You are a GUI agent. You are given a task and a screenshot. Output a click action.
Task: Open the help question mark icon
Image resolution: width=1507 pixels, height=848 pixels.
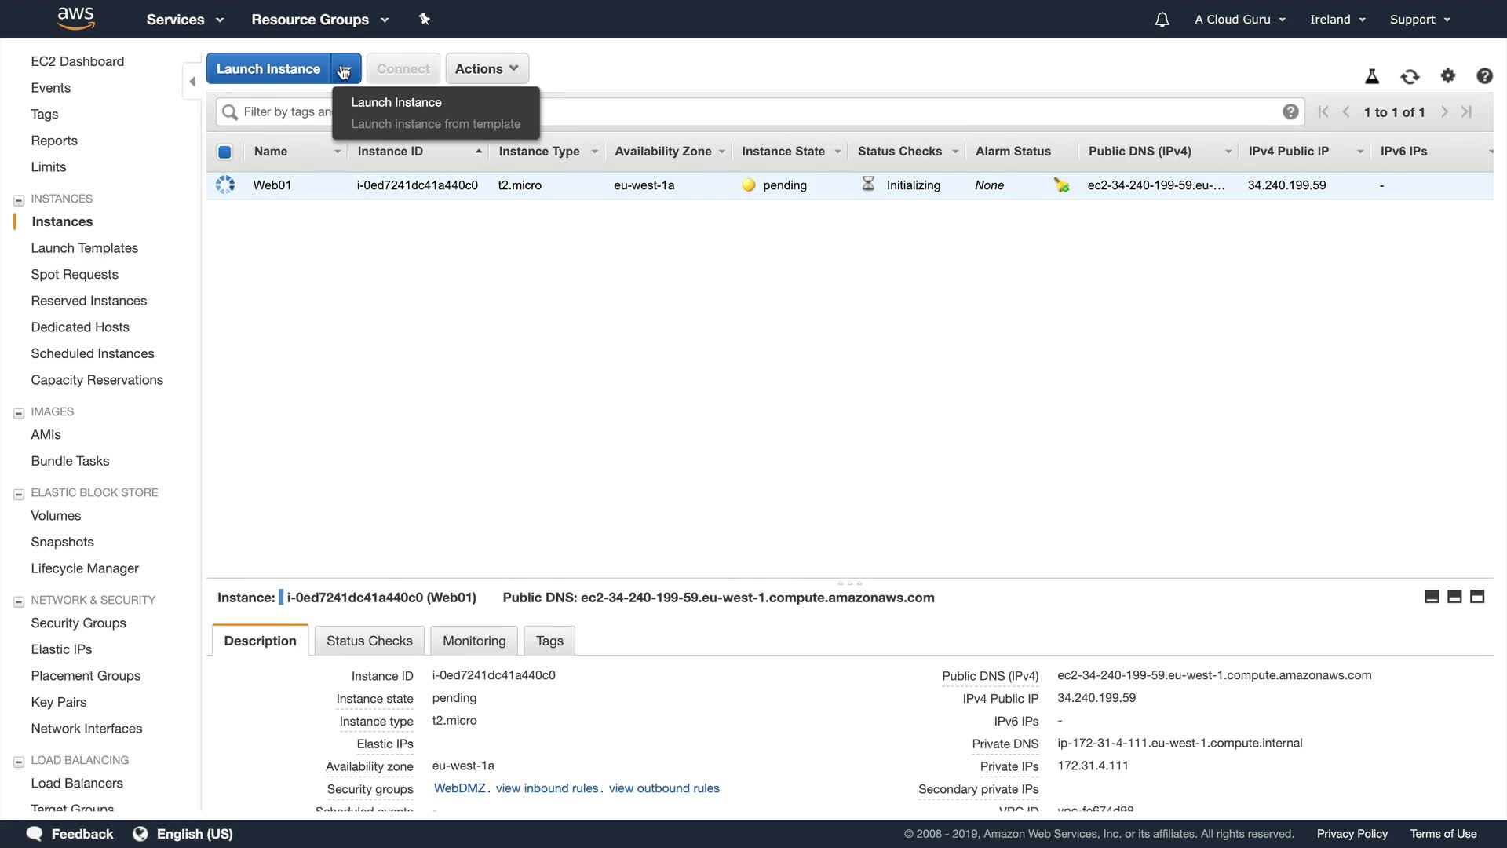pos(1484,75)
